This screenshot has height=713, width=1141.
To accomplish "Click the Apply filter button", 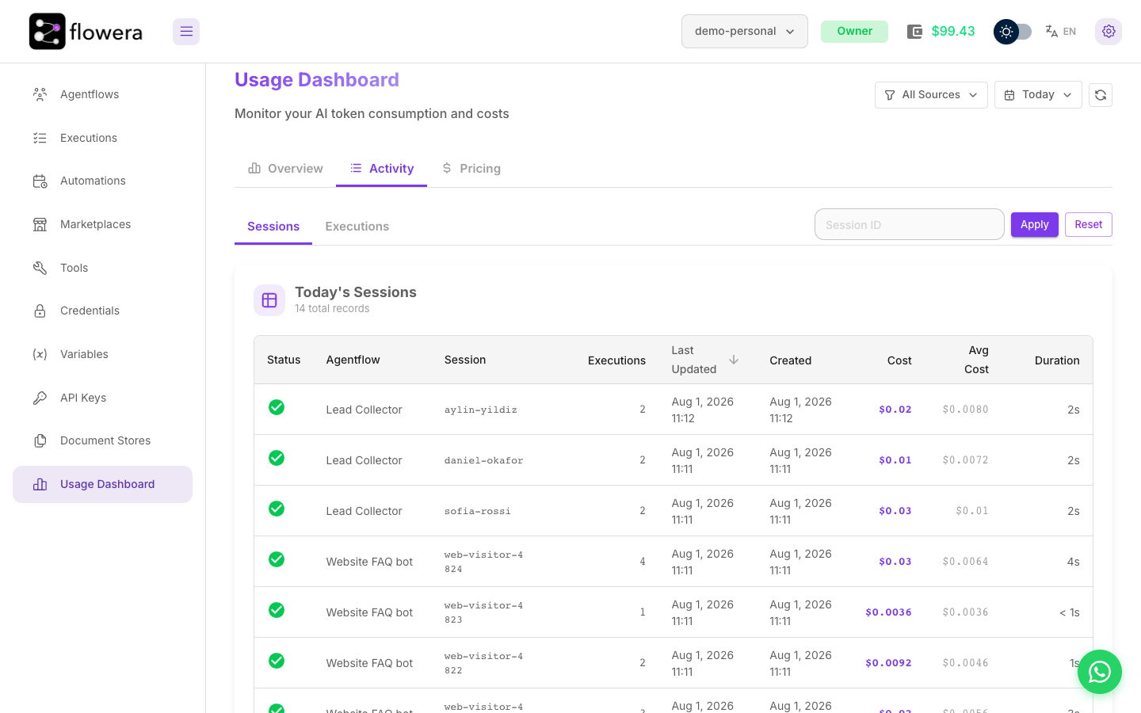I will tap(1034, 224).
